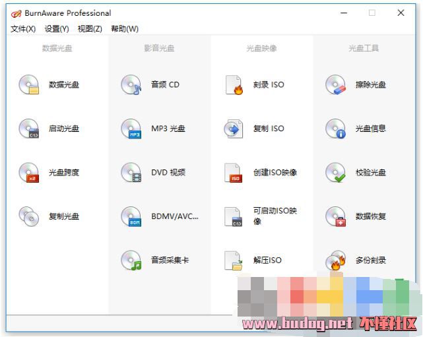The height and width of the screenshot is (337, 423).
Task: Click the MP3 光盘 text label
Action: point(168,129)
